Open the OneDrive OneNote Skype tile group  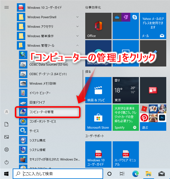tap(126, 26)
